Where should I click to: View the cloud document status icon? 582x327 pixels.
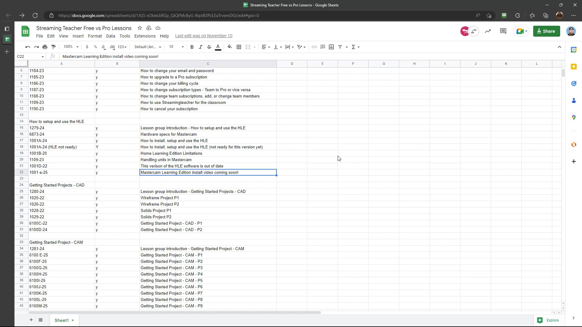click(x=158, y=28)
